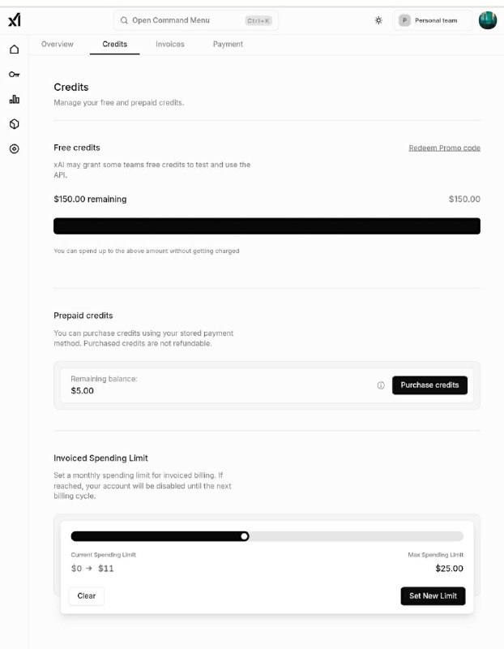Viewport: 504px width, 649px height.
Task: Click your profile avatar picture
Action: coord(487,20)
